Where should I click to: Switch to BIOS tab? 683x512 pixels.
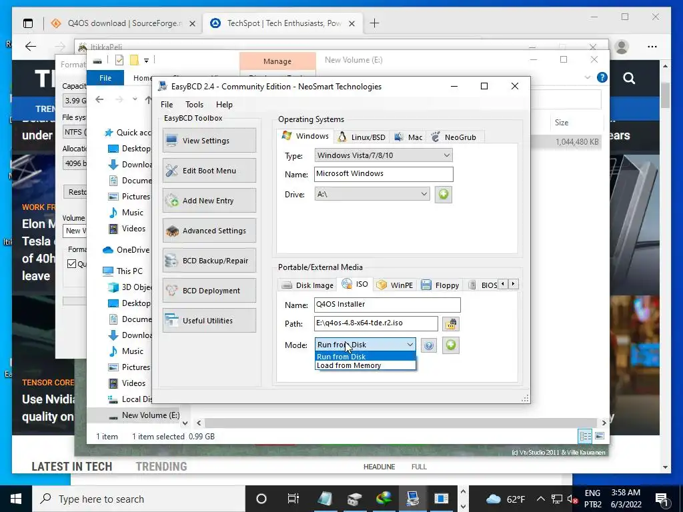coord(483,285)
